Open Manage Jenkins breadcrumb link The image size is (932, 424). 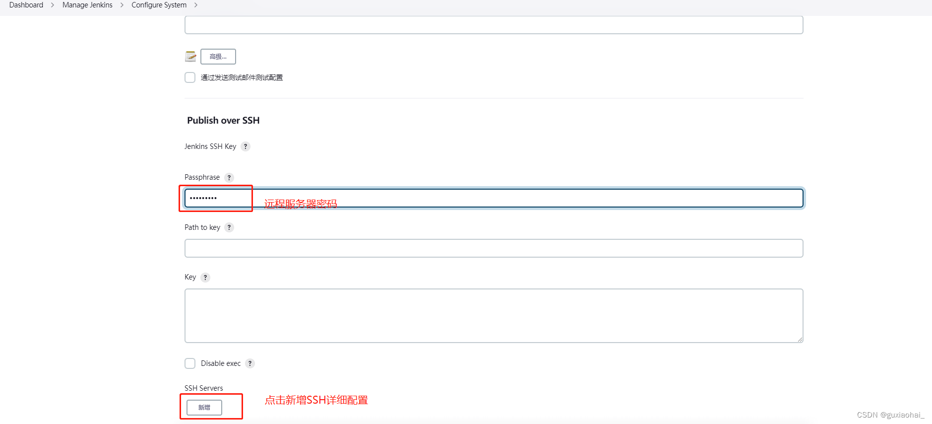click(x=87, y=5)
